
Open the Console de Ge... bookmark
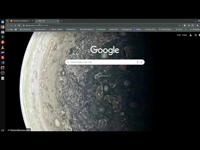(40, 29)
